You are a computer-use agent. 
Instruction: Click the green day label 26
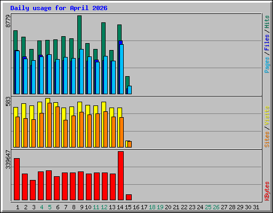click(216, 207)
